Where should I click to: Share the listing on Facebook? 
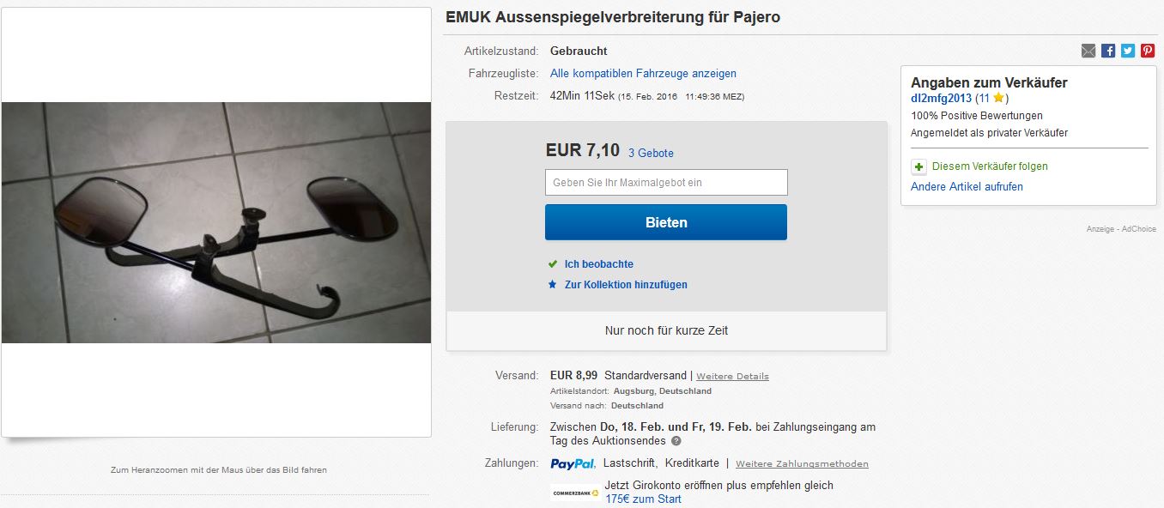coord(1108,51)
